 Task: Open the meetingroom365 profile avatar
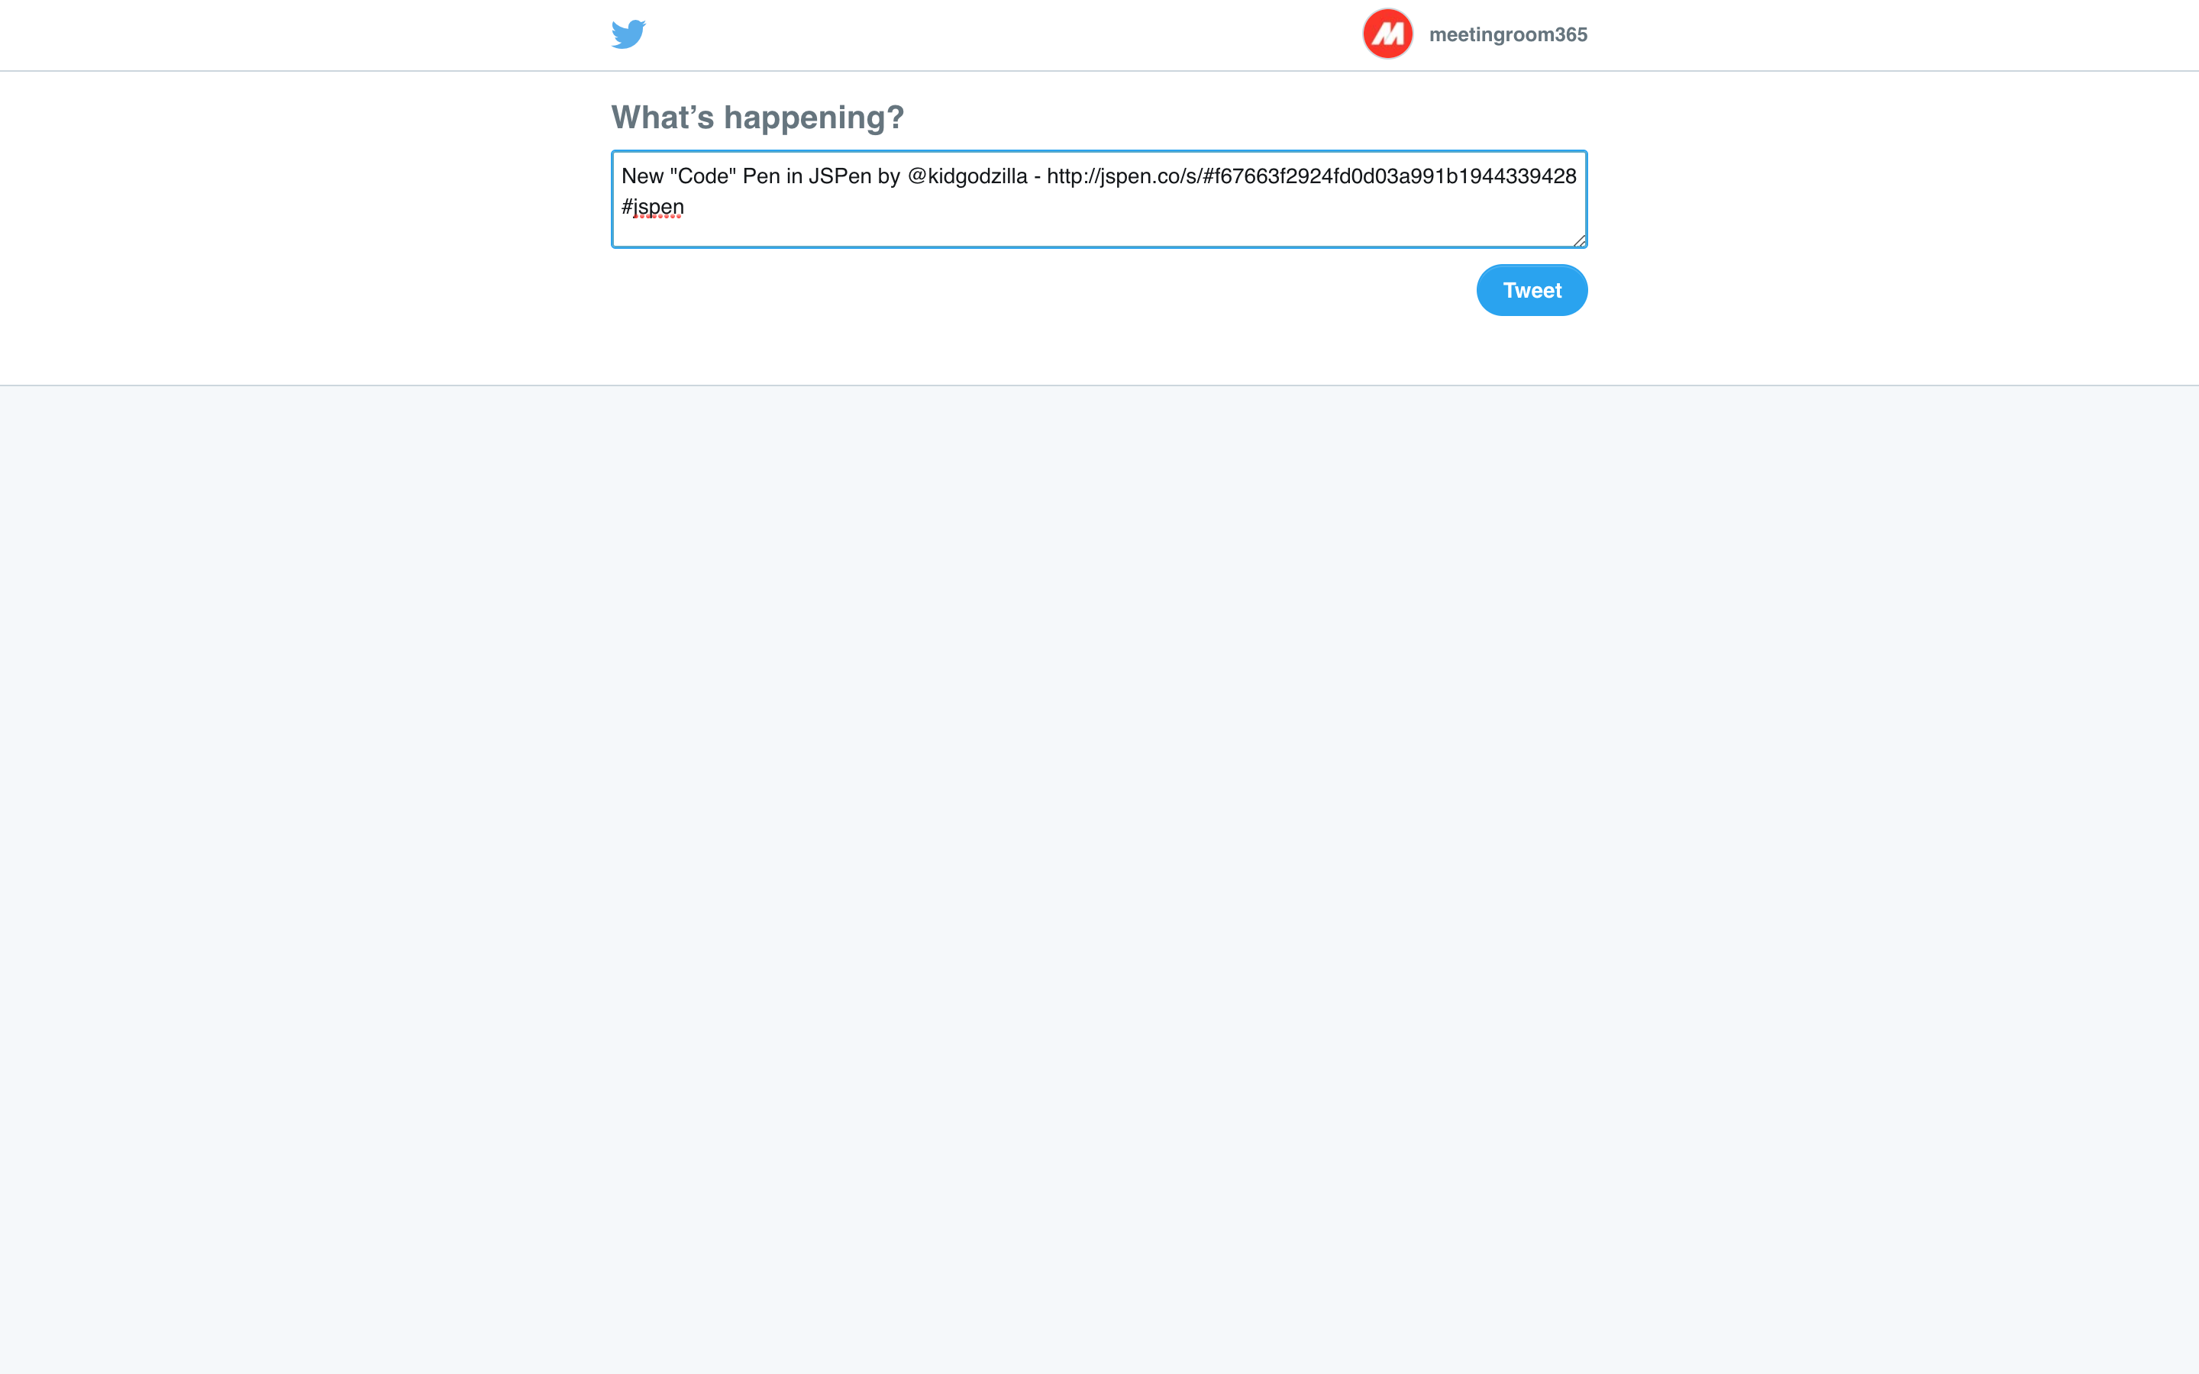pos(1387,34)
